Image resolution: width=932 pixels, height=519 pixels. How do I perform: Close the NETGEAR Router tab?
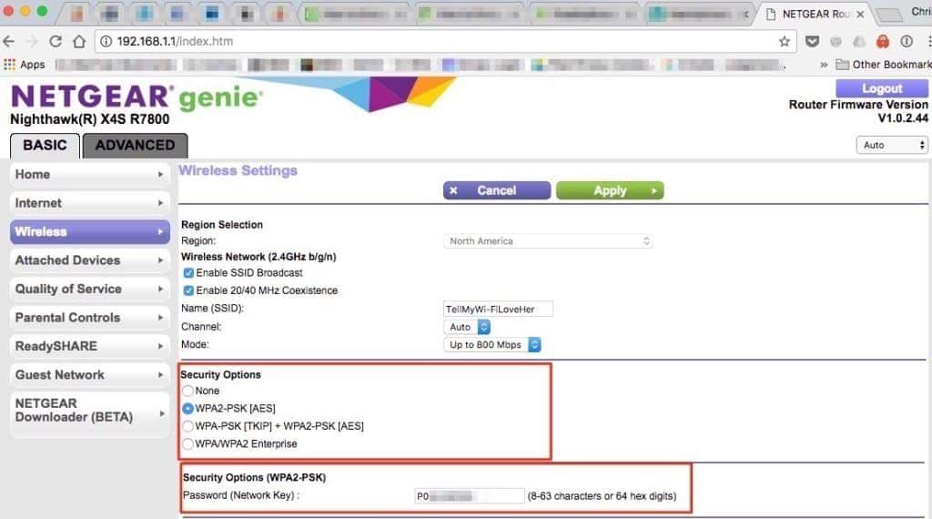(x=860, y=14)
